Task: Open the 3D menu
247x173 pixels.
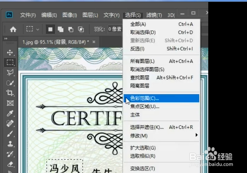Action: pos(171,15)
